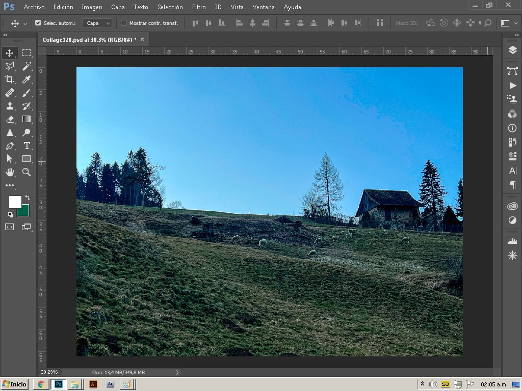
Task: Open the Histogram panel icon
Action: pos(512,241)
